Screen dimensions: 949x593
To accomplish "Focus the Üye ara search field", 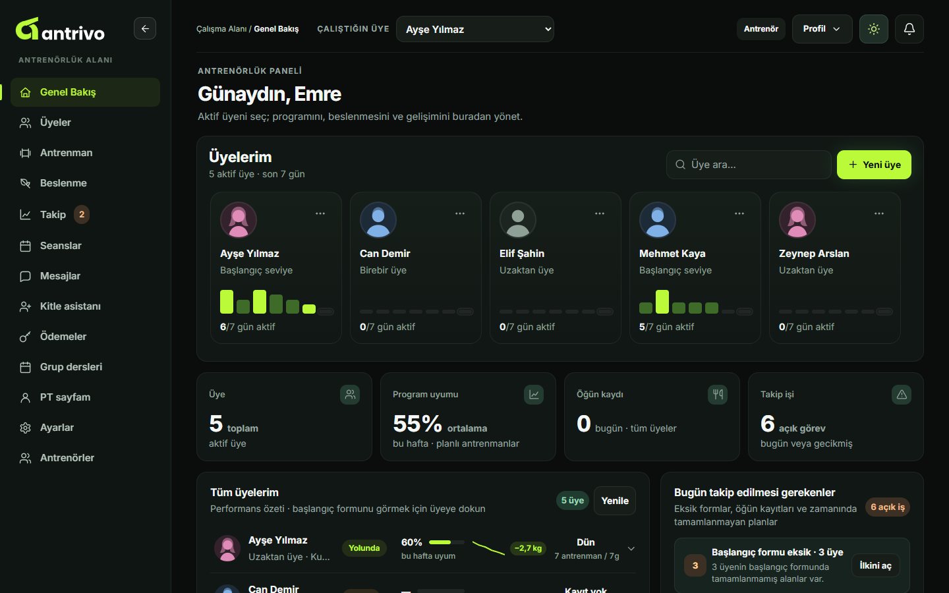I will 749,165.
